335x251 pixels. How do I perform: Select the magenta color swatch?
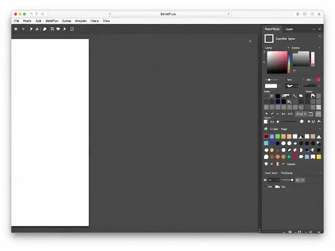[318, 79]
